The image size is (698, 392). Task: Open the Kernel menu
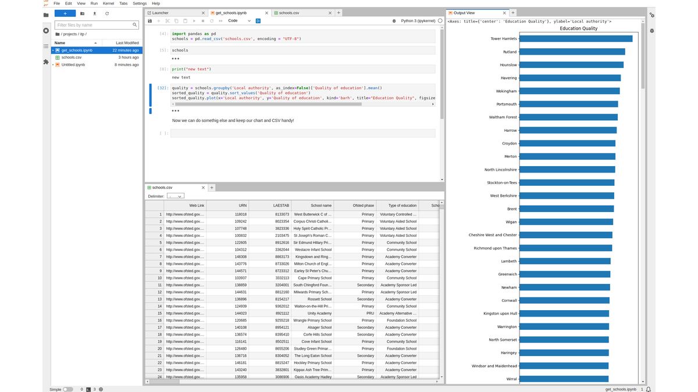tap(108, 3)
